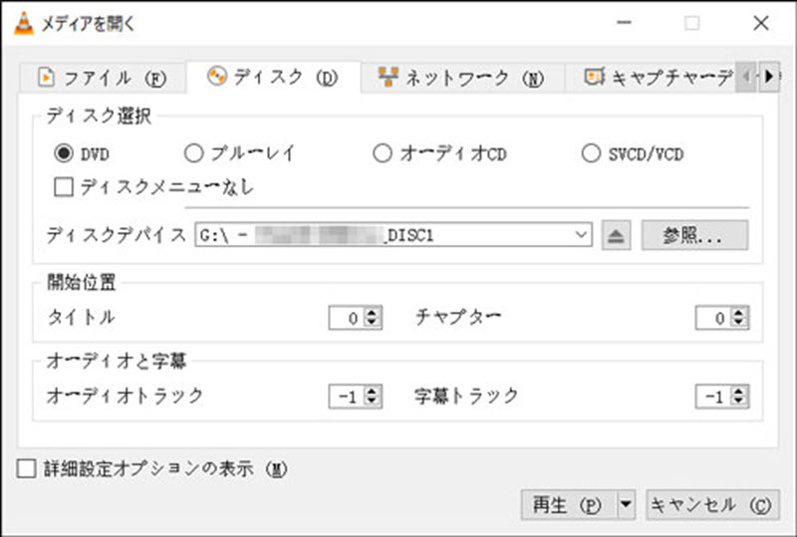
Task: Expand the ディスクデバイス drive dropdown
Action: pyautogui.click(x=581, y=235)
